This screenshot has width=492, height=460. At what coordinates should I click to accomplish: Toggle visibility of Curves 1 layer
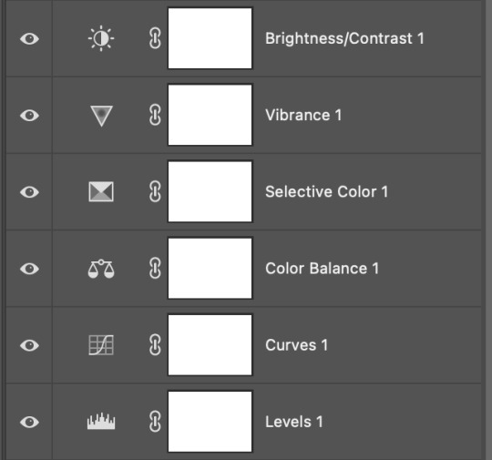(x=29, y=345)
